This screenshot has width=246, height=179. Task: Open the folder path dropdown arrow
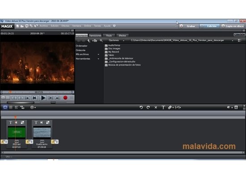233,41
